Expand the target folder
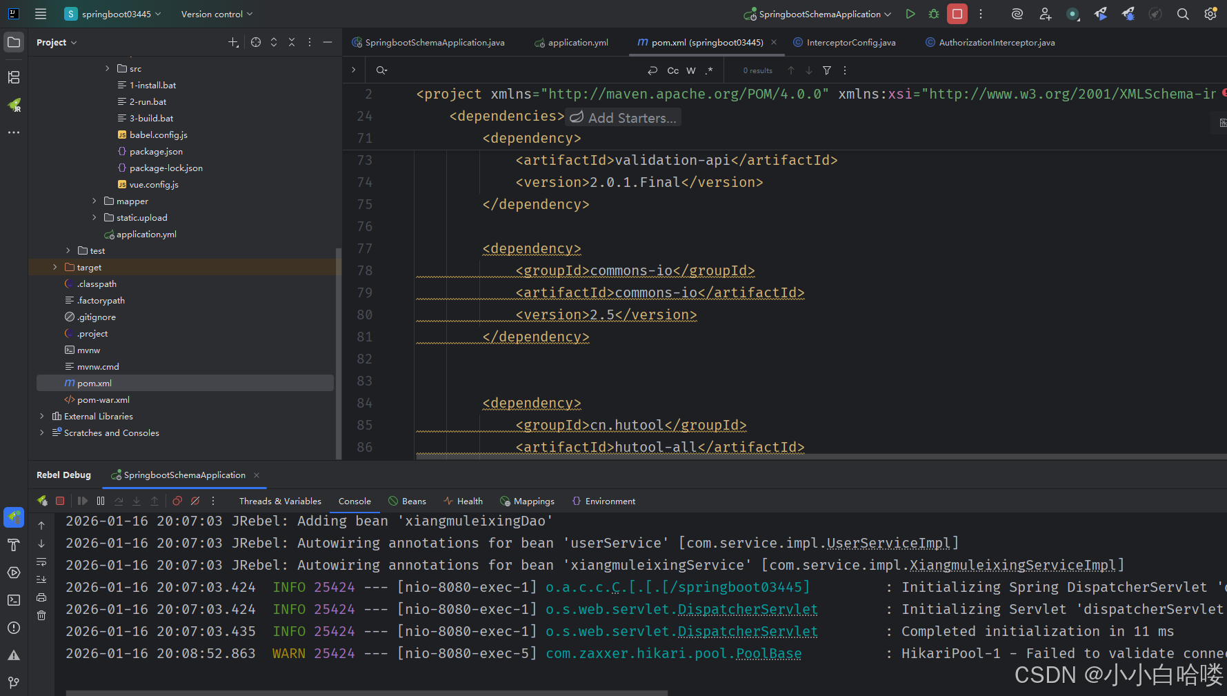 coord(55,267)
